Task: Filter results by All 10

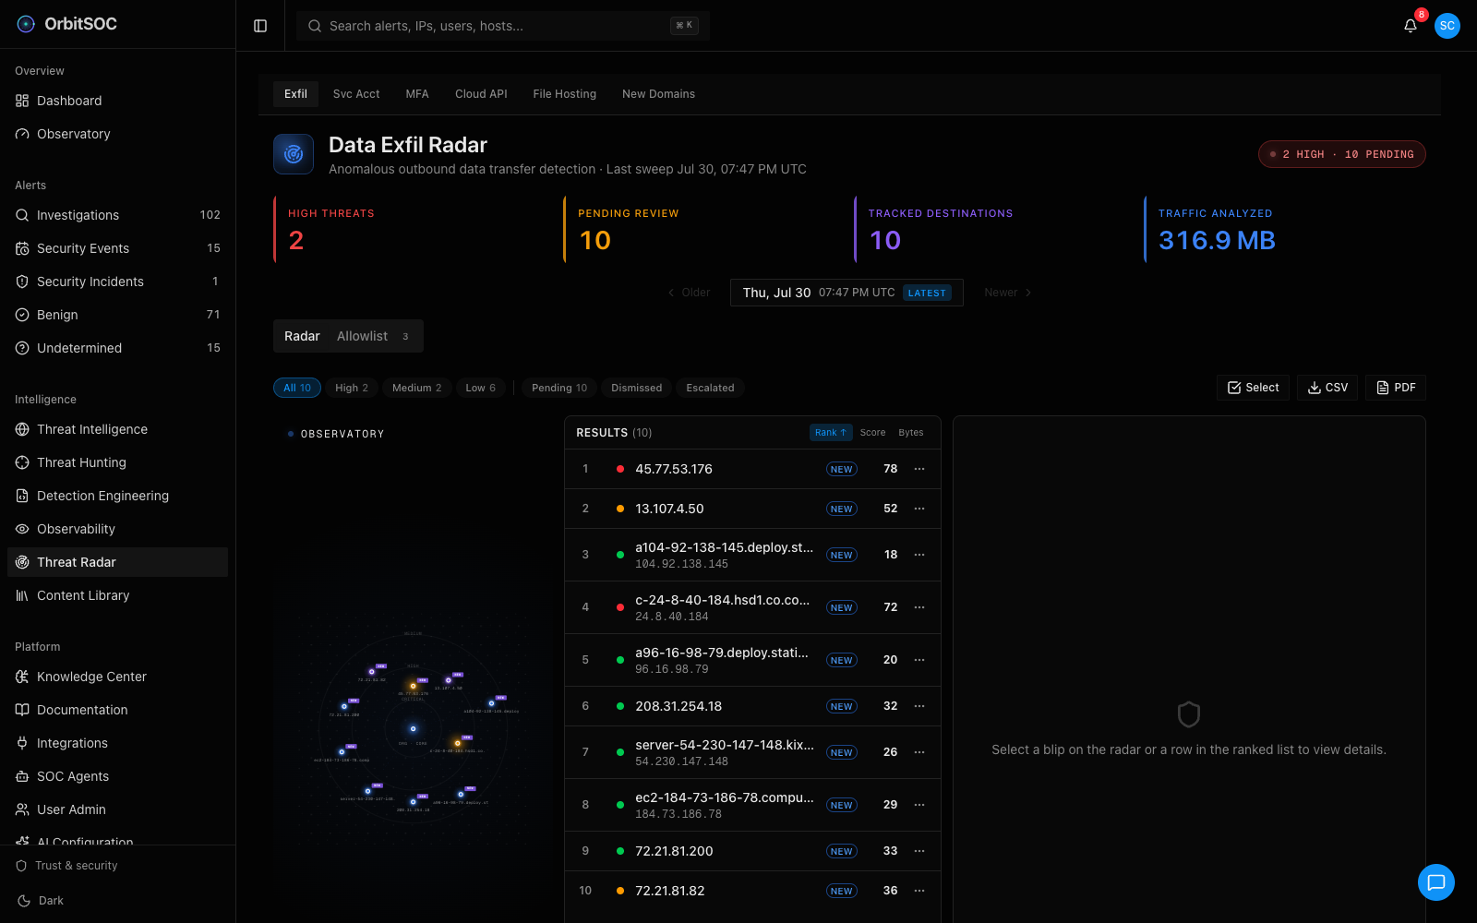Action: pyautogui.click(x=297, y=388)
